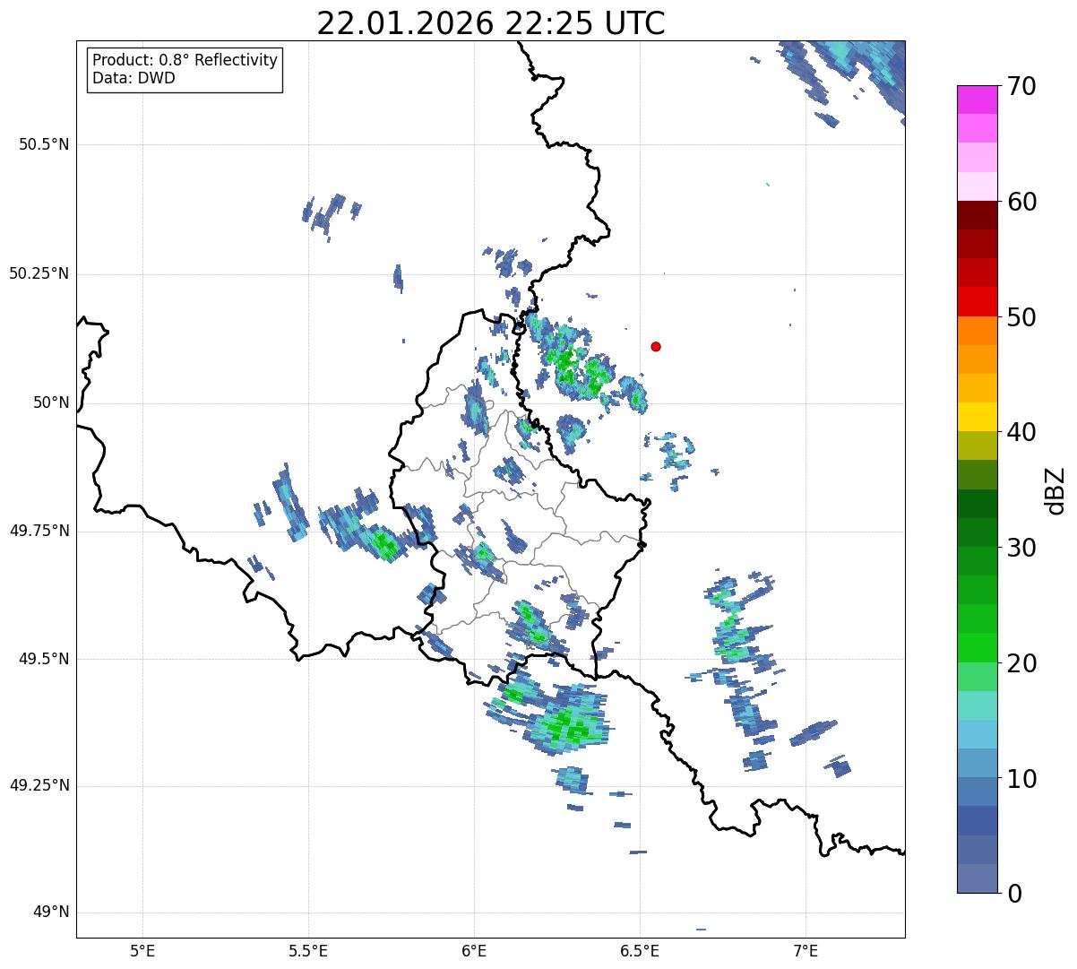Click the colorbar tick label 30
The image size is (1077, 969).
1021,548
